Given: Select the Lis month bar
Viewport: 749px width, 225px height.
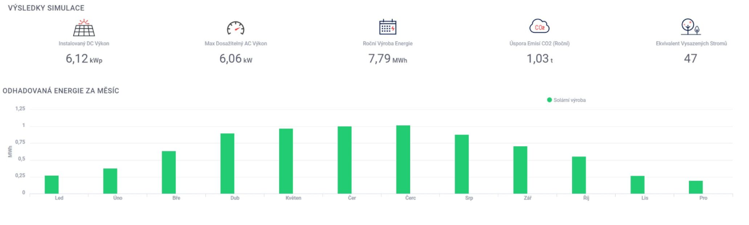Looking at the screenshot, I should pyautogui.click(x=638, y=185).
